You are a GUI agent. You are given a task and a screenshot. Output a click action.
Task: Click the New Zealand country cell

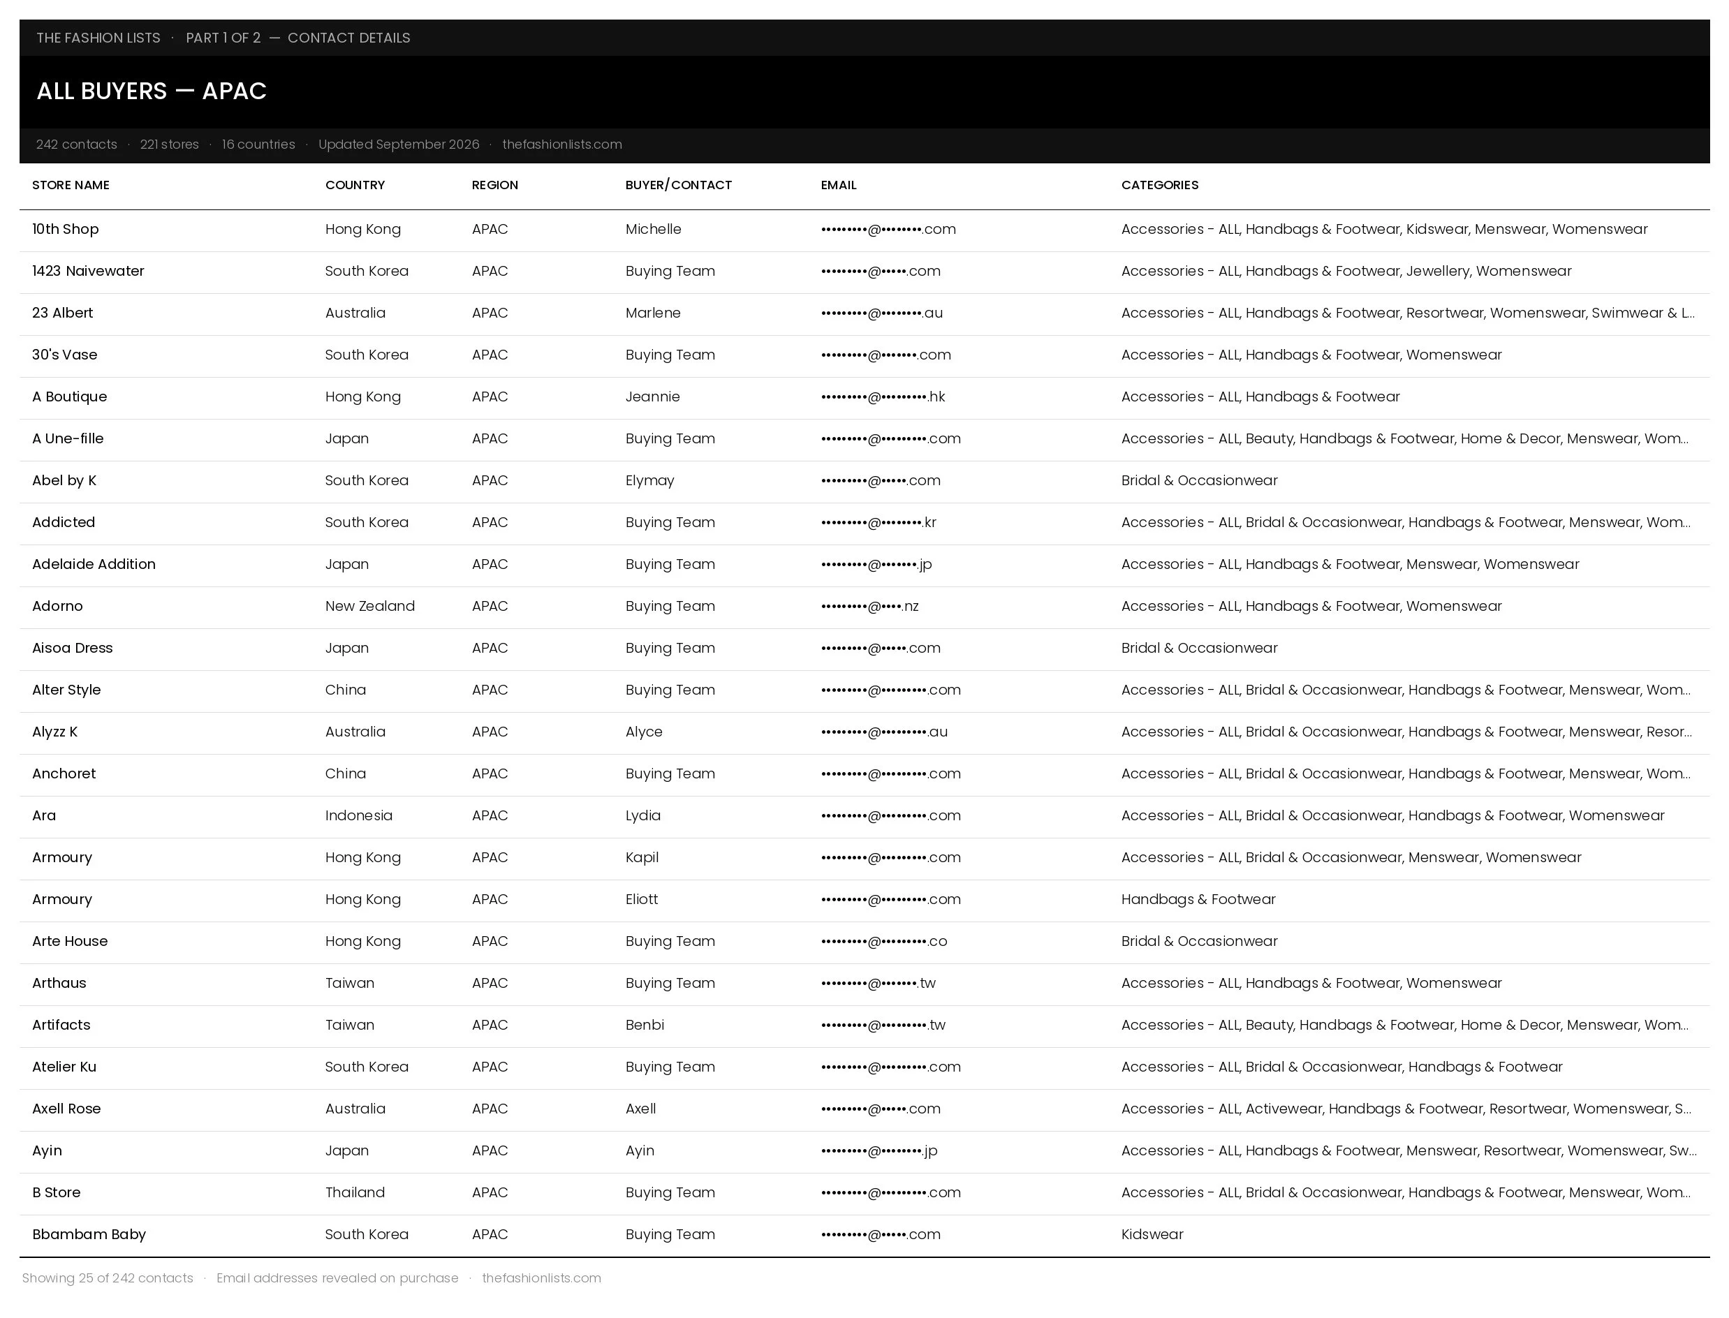369,607
